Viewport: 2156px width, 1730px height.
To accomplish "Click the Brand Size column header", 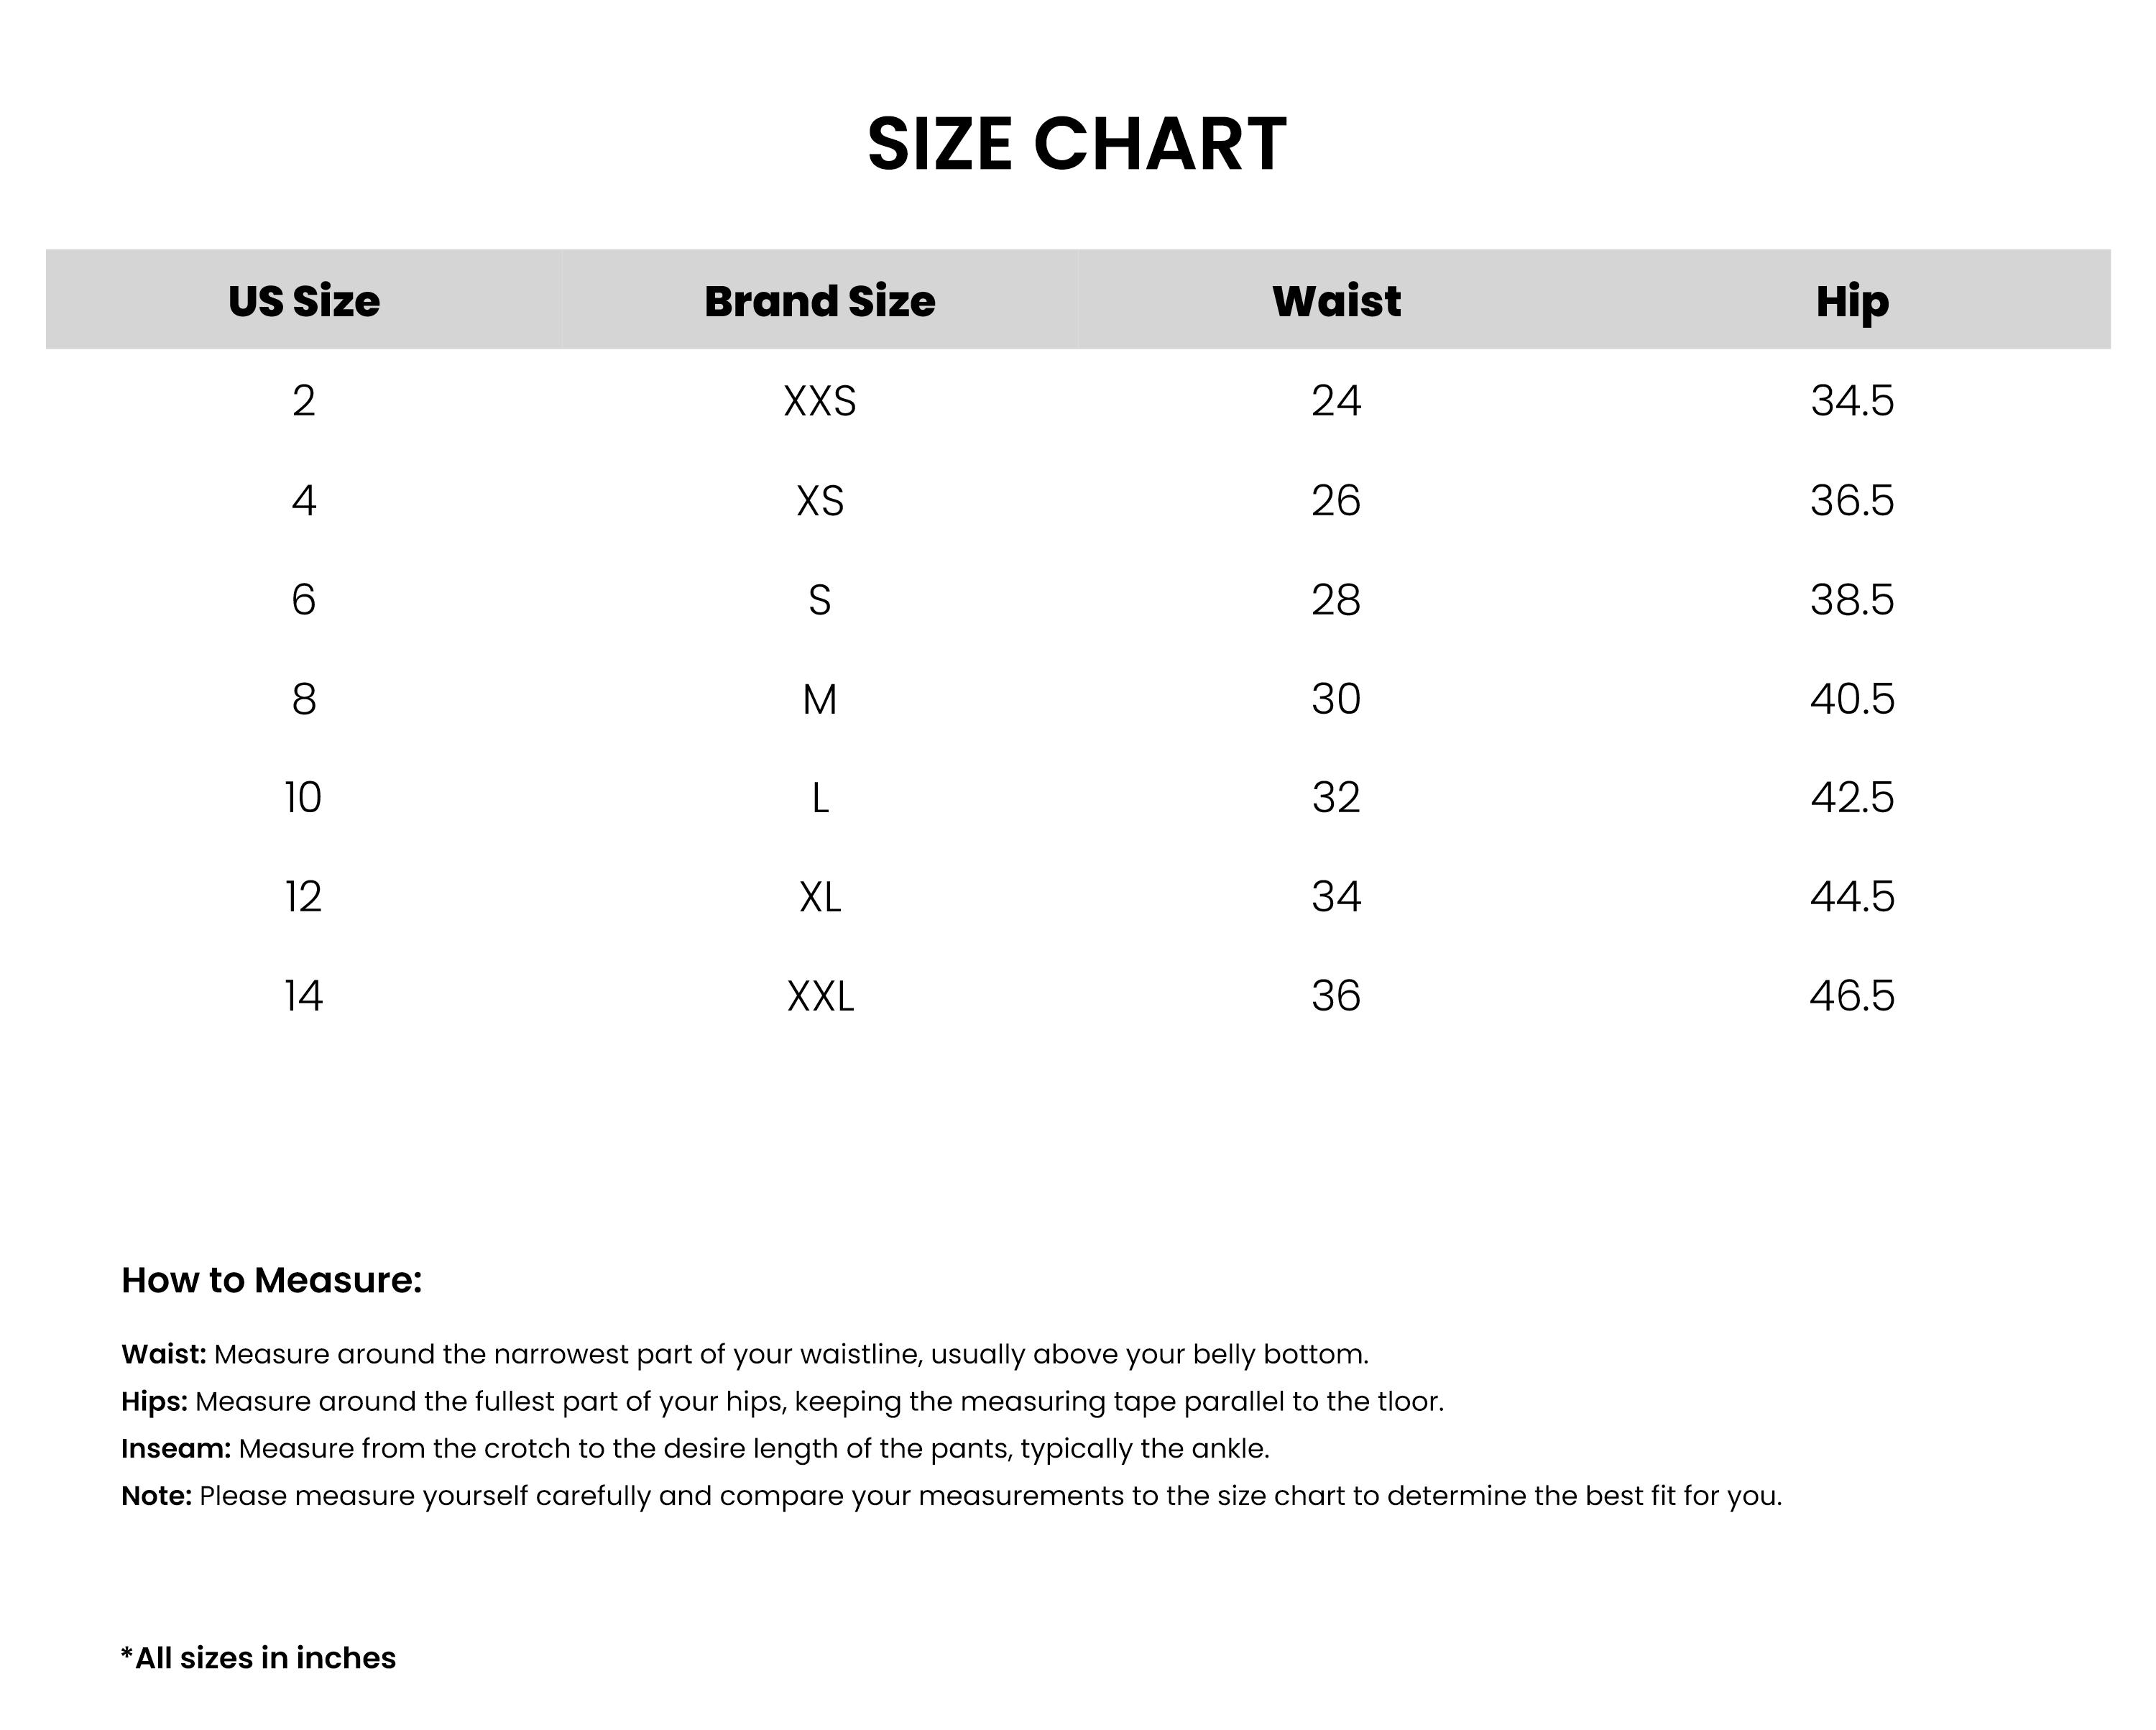I will (x=819, y=301).
